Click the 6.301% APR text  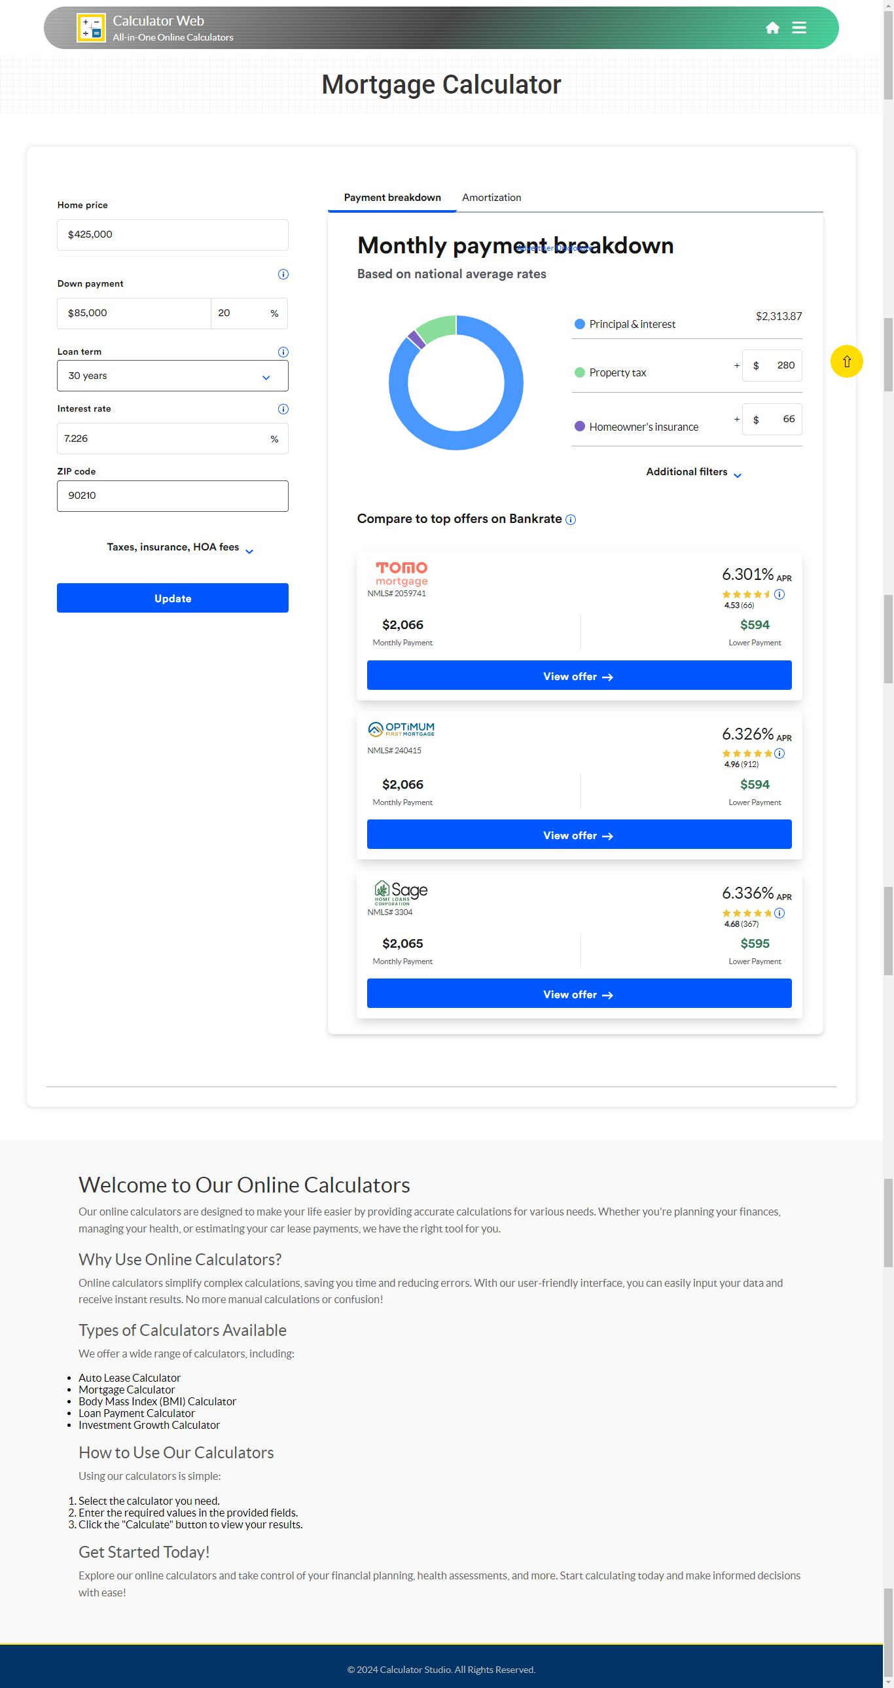point(757,575)
